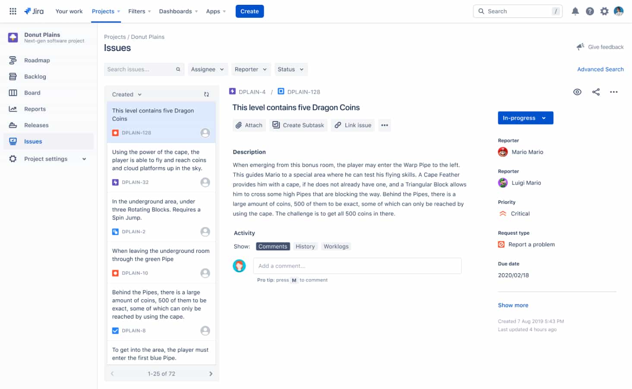Collapse the Project settings section
Image resolution: width=632 pixels, height=389 pixels.
(x=84, y=159)
